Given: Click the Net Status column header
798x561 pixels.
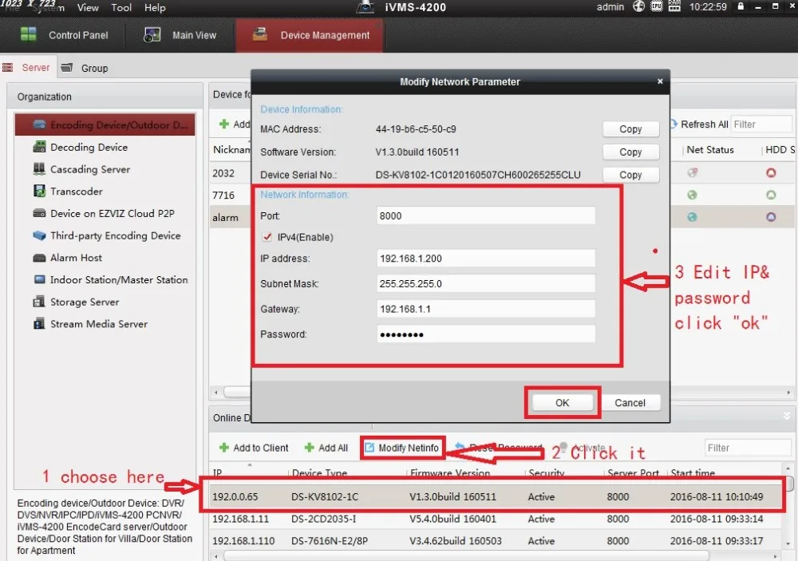Looking at the screenshot, I should pos(710,150).
